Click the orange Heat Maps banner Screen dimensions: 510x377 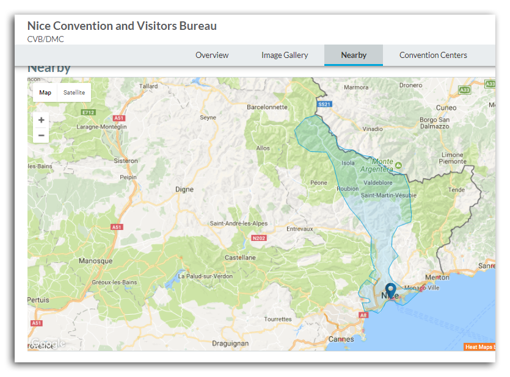[x=480, y=346]
